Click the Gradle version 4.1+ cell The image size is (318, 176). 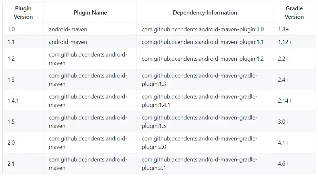tap(283, 143)
